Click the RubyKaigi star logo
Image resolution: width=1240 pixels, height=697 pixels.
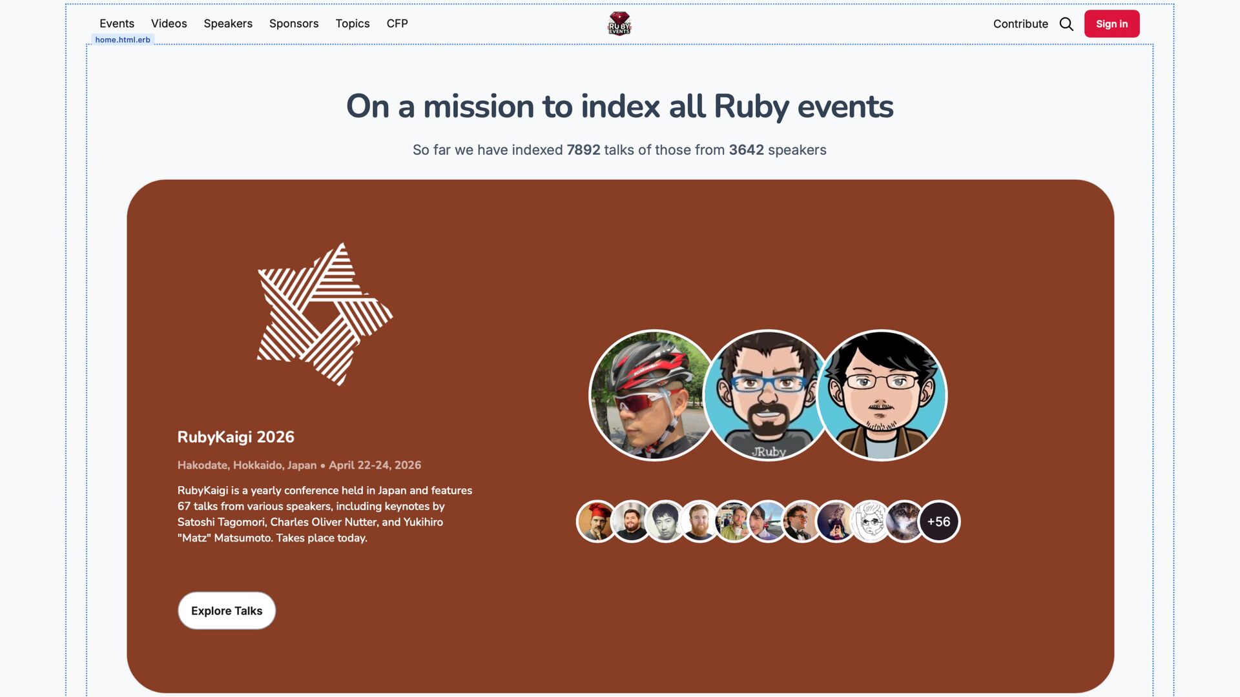click(x=325, y=314)
